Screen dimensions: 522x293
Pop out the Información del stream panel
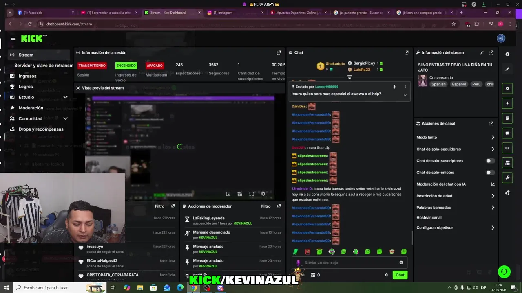pos(491,52)
